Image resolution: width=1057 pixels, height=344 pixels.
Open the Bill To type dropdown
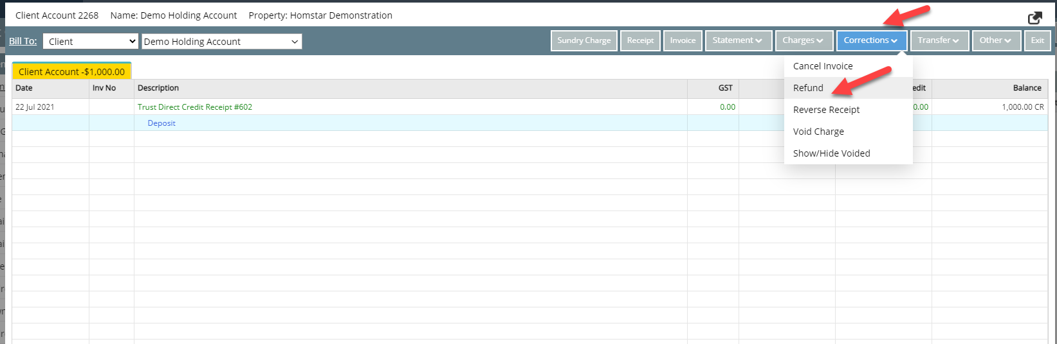(x=91, y=42)
